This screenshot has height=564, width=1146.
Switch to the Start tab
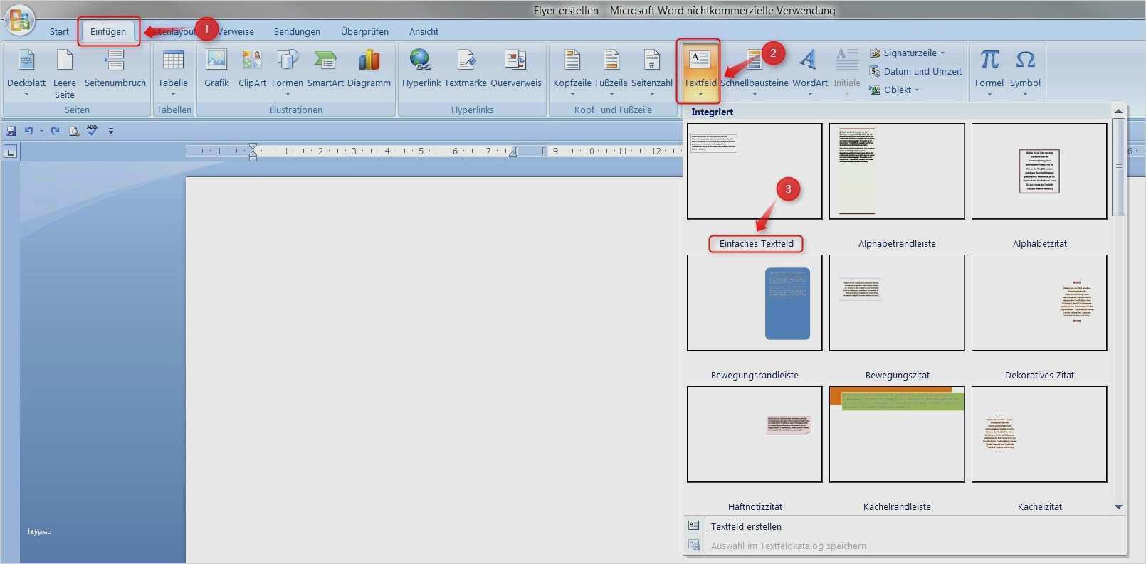pos(59,32)
